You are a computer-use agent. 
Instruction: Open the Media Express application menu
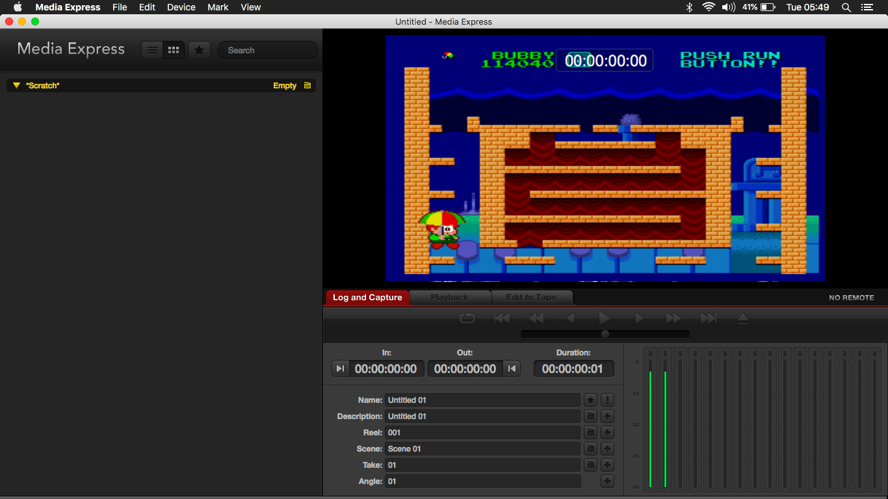[68, 7]
